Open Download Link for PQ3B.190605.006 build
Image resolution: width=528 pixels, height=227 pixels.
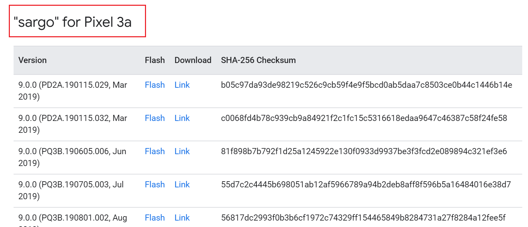tap(182, 151)
